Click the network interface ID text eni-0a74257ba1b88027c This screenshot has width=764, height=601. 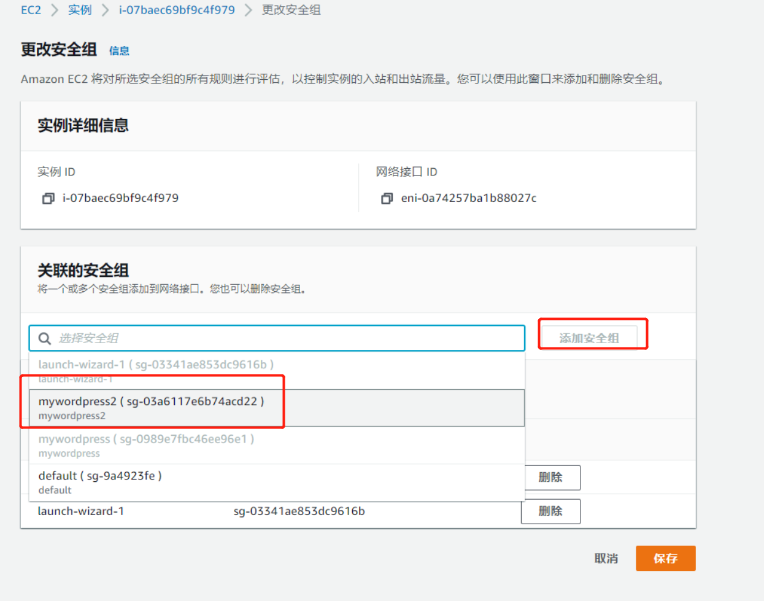pos(470,198)
